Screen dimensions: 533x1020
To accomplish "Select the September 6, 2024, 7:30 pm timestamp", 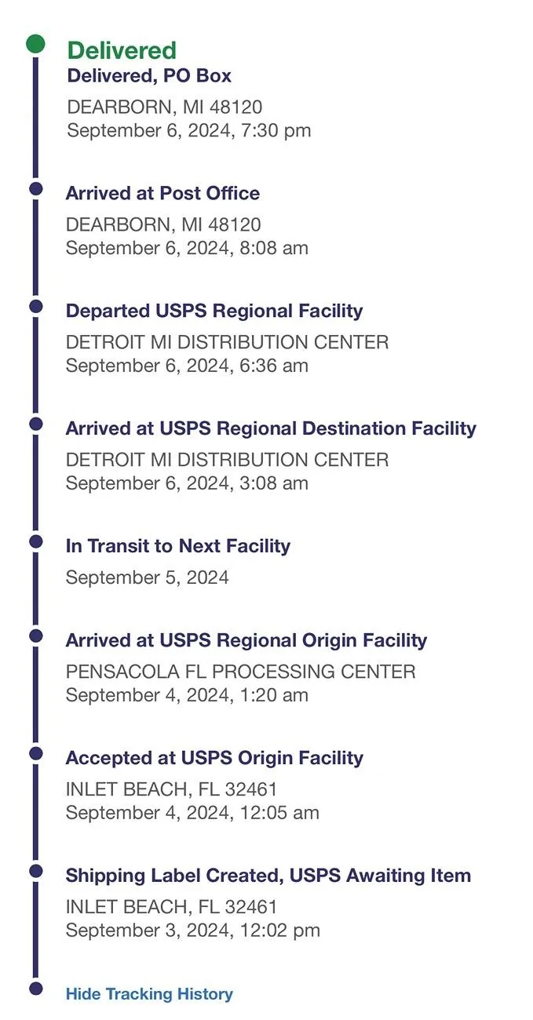I will point(189,130).
